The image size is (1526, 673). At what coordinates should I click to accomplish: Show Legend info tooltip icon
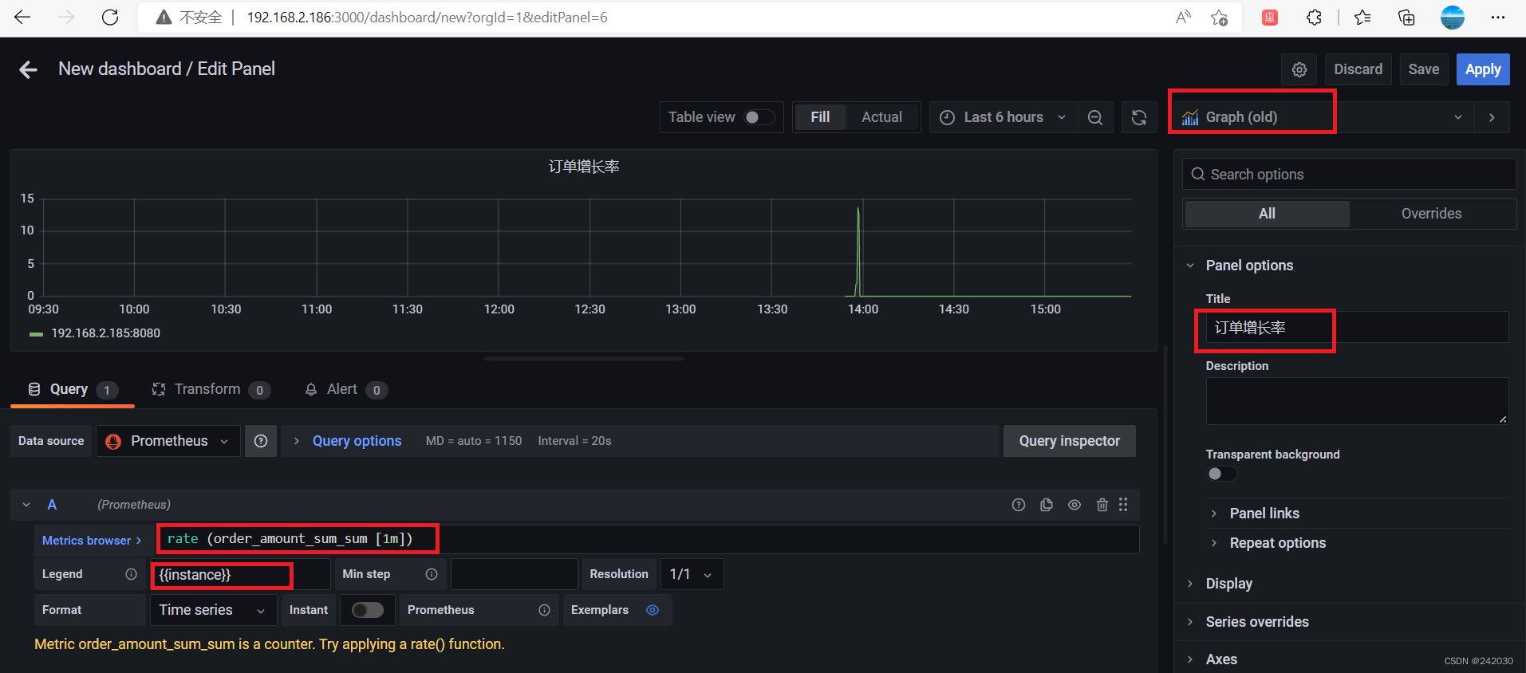(x=131, y=574)
